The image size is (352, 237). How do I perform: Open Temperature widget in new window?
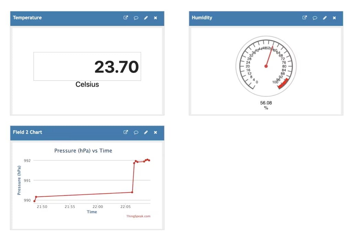(x=126, y=18)
